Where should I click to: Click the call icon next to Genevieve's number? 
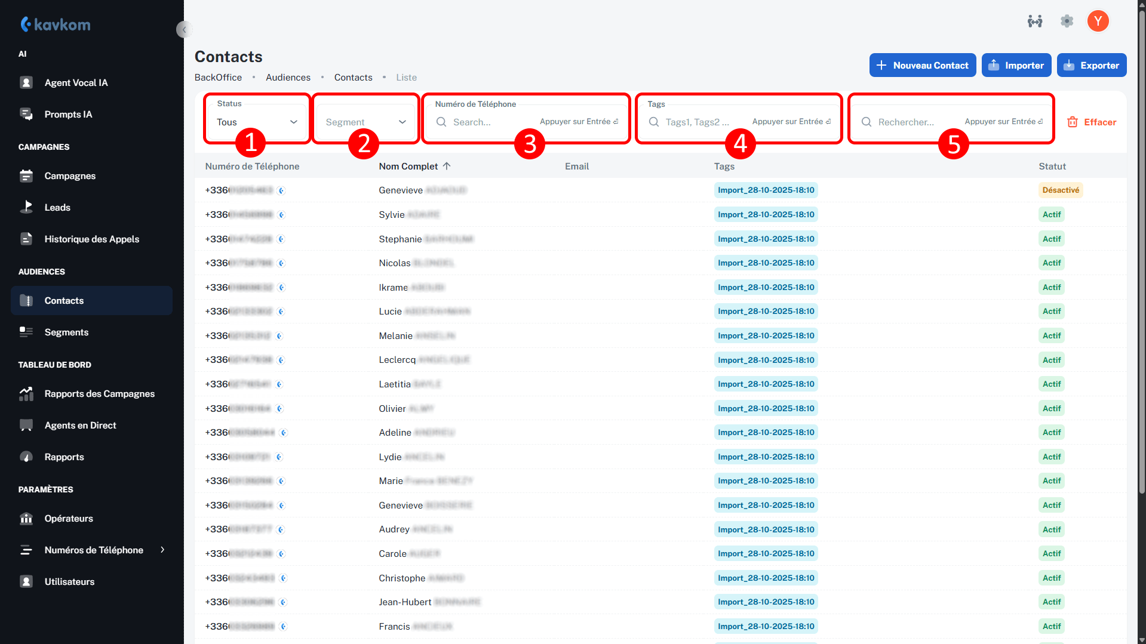click(281, 190)
